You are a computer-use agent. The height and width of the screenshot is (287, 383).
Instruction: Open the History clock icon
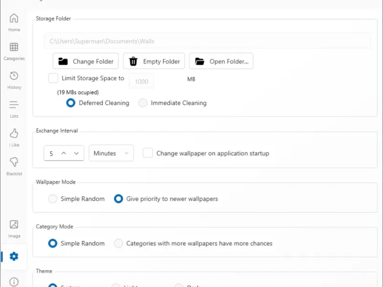pos(14,79)
